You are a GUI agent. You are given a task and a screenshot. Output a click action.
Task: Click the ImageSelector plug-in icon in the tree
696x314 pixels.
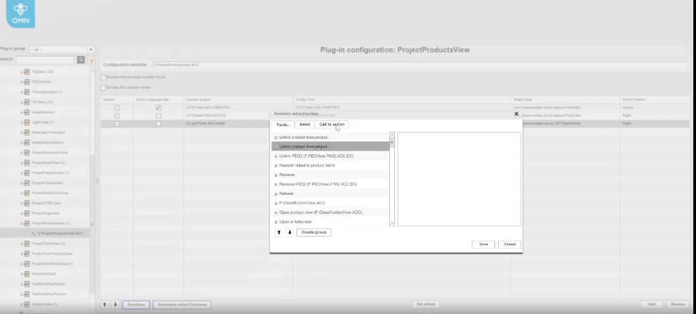[x=27, y=112]
